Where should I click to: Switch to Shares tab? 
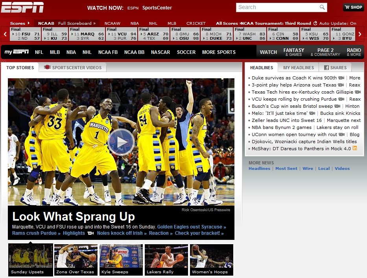[335, 67]
